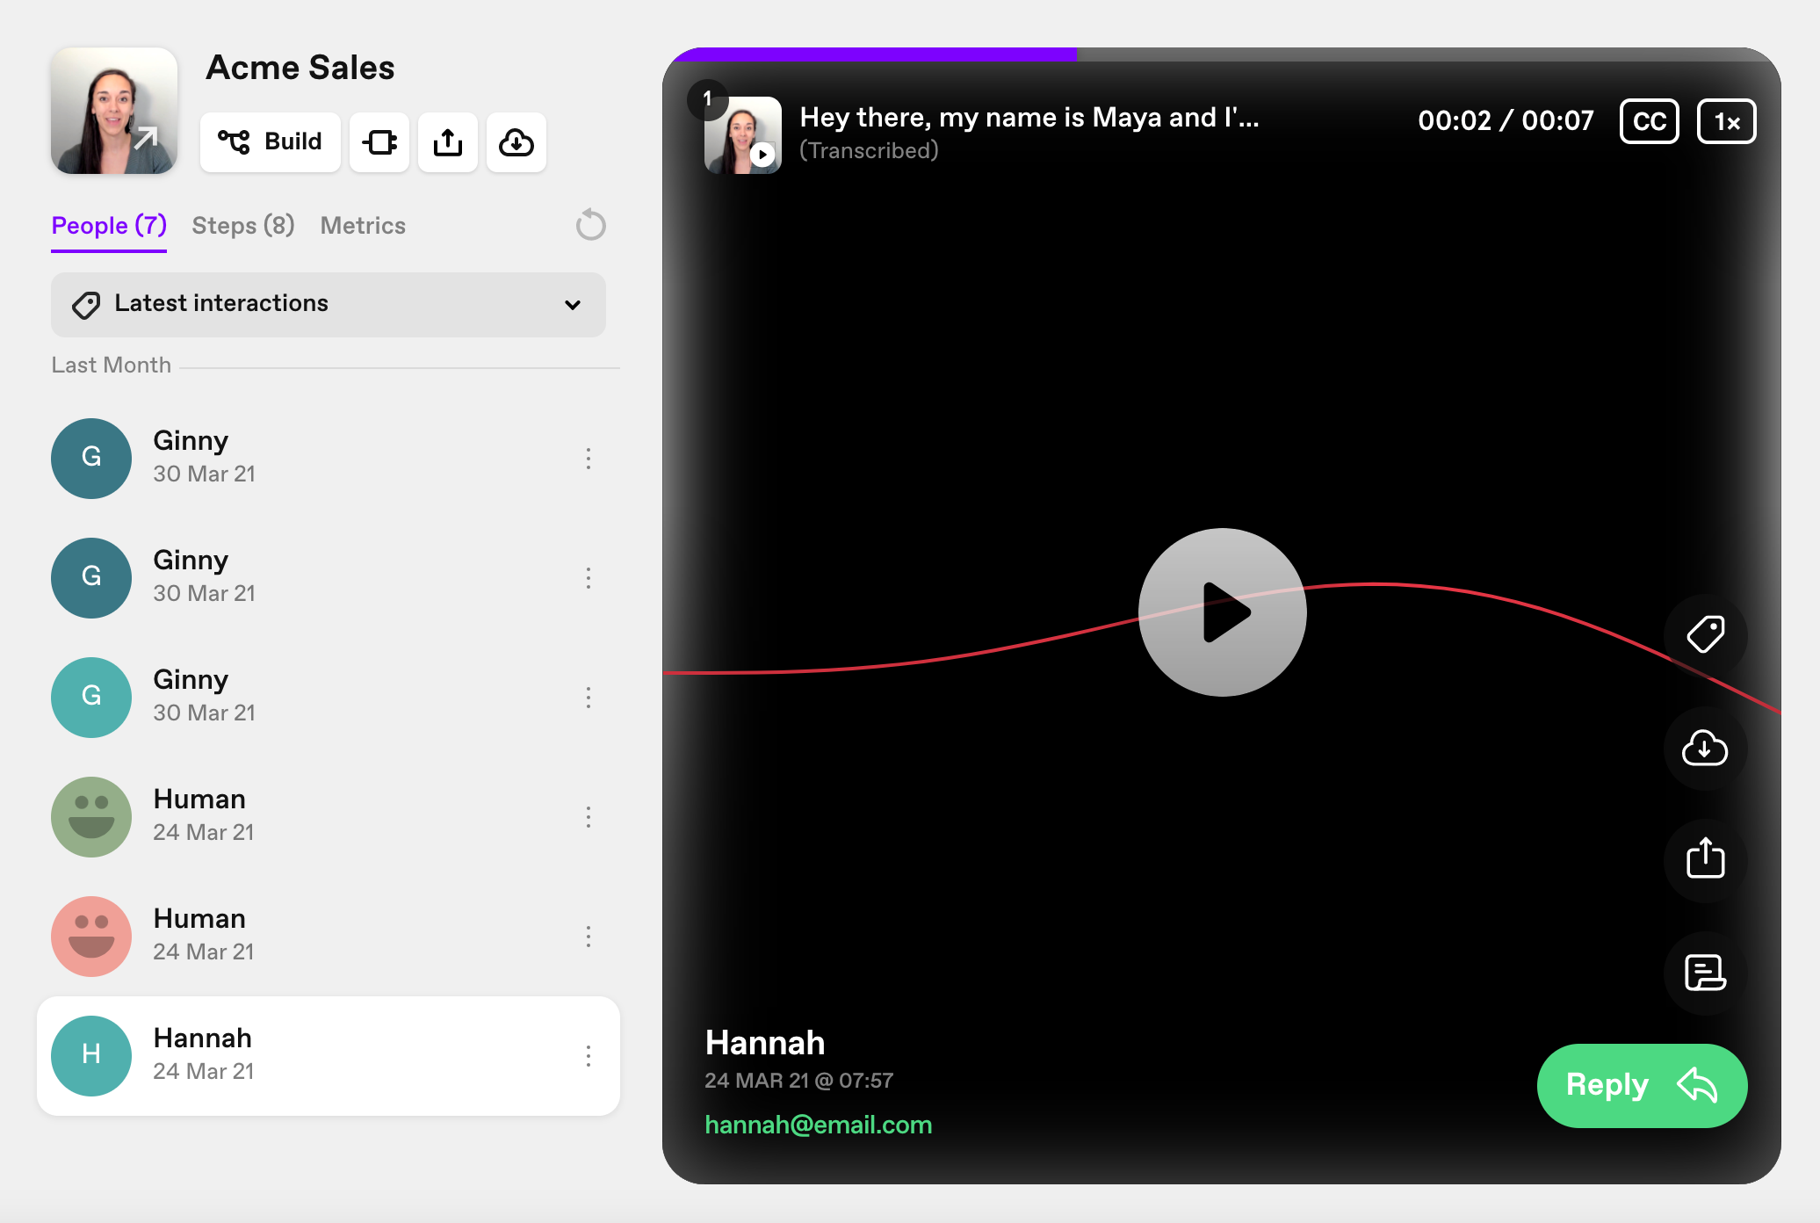Click the cloud download icon under Acme Sales
1820x1223 pixels.
coord(516,141)
